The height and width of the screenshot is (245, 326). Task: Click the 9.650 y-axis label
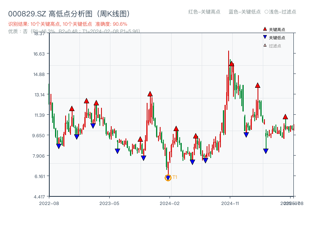click(x=38, y=136)
